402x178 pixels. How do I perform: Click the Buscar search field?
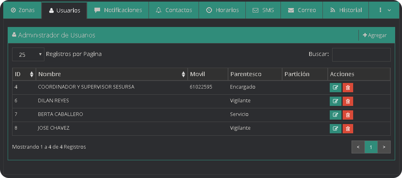(361, 54)
